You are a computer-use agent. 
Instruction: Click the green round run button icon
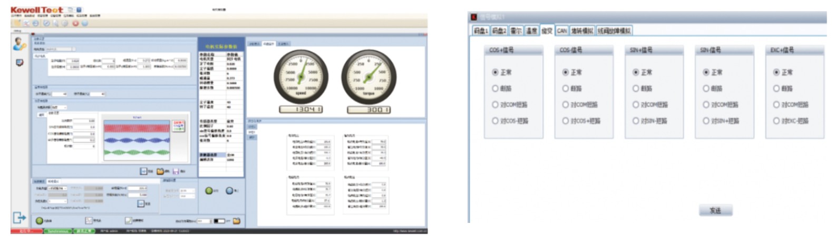tap(209, 191)
